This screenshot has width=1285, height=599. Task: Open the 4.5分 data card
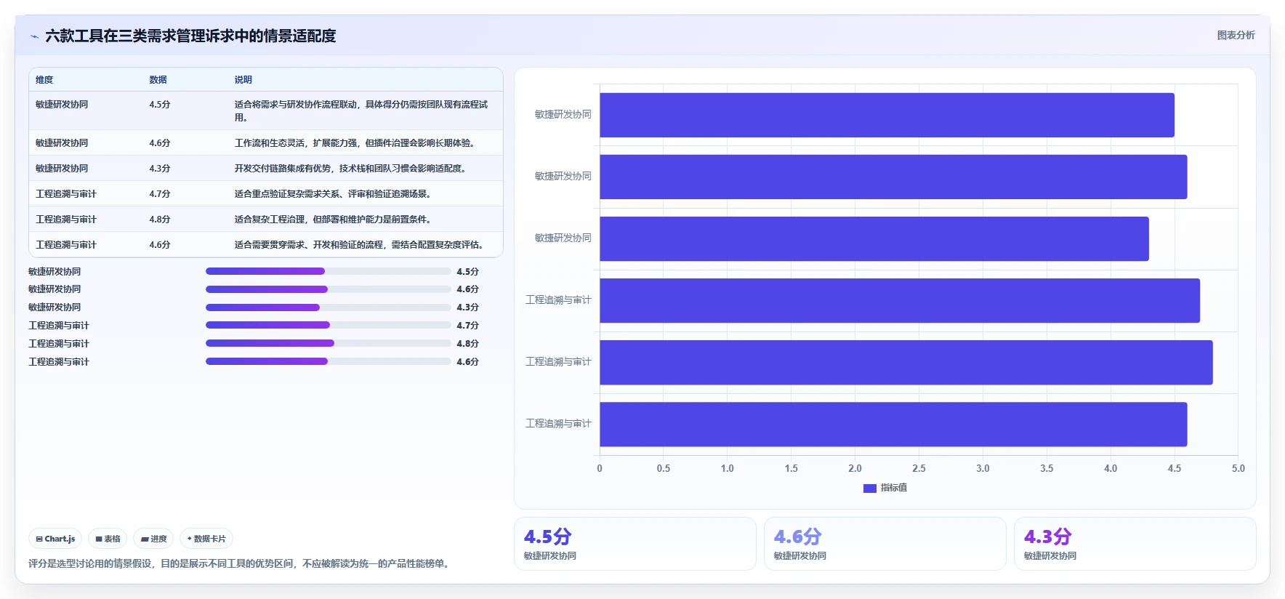tap(635, 544)
